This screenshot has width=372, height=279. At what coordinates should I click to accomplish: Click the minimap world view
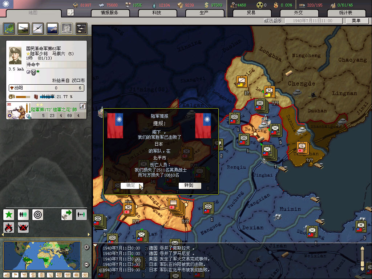click(42, 256)
